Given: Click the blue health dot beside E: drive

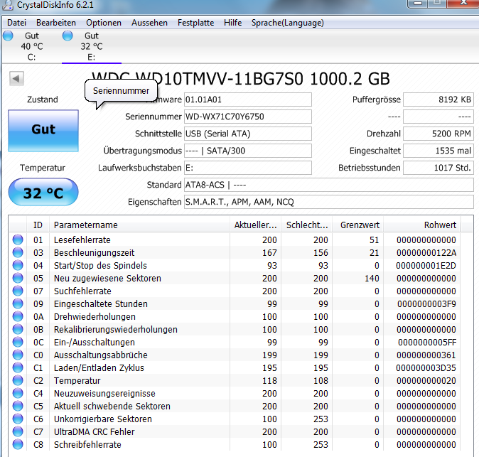Looking at the screenshot, I should coord(68,36).
